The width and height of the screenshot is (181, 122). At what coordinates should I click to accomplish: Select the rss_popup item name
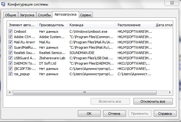[x=22, y=74]
